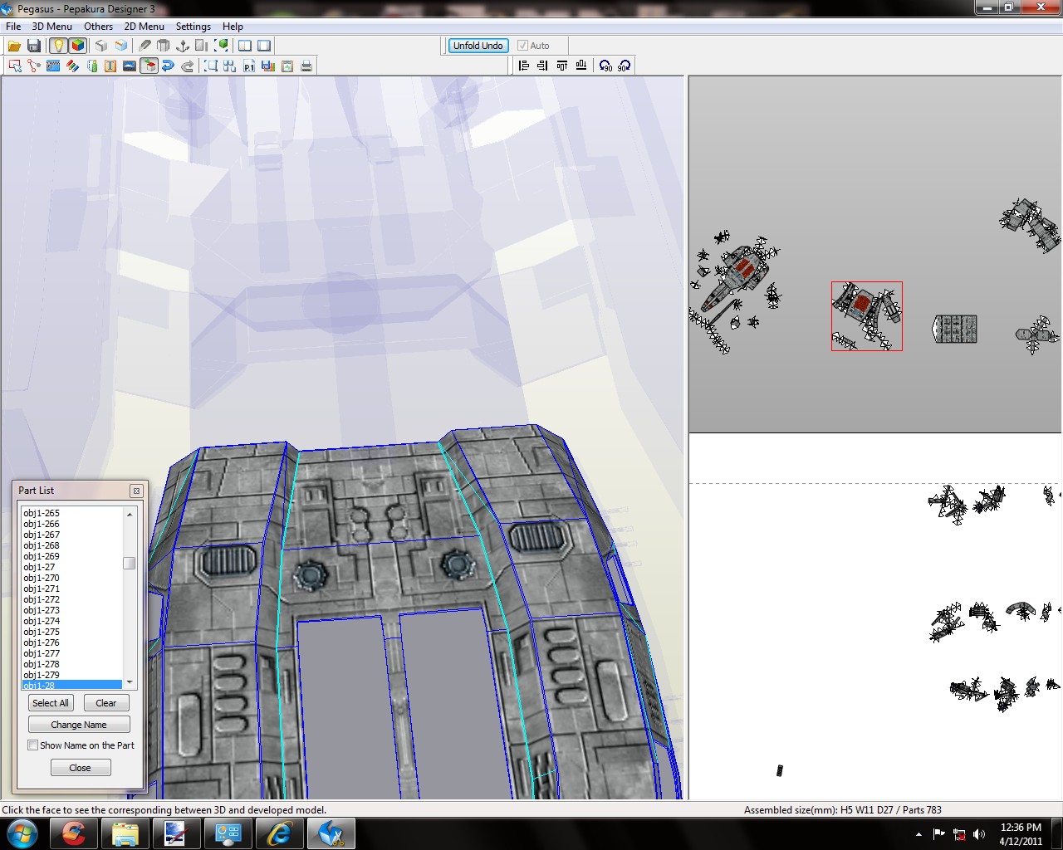
Task: Open the Settings menu
Action: click(193, 27)
